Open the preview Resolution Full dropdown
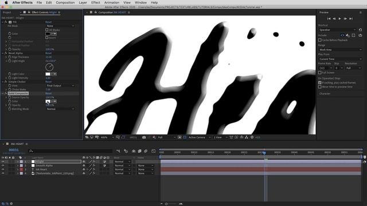 pos(353,68)
